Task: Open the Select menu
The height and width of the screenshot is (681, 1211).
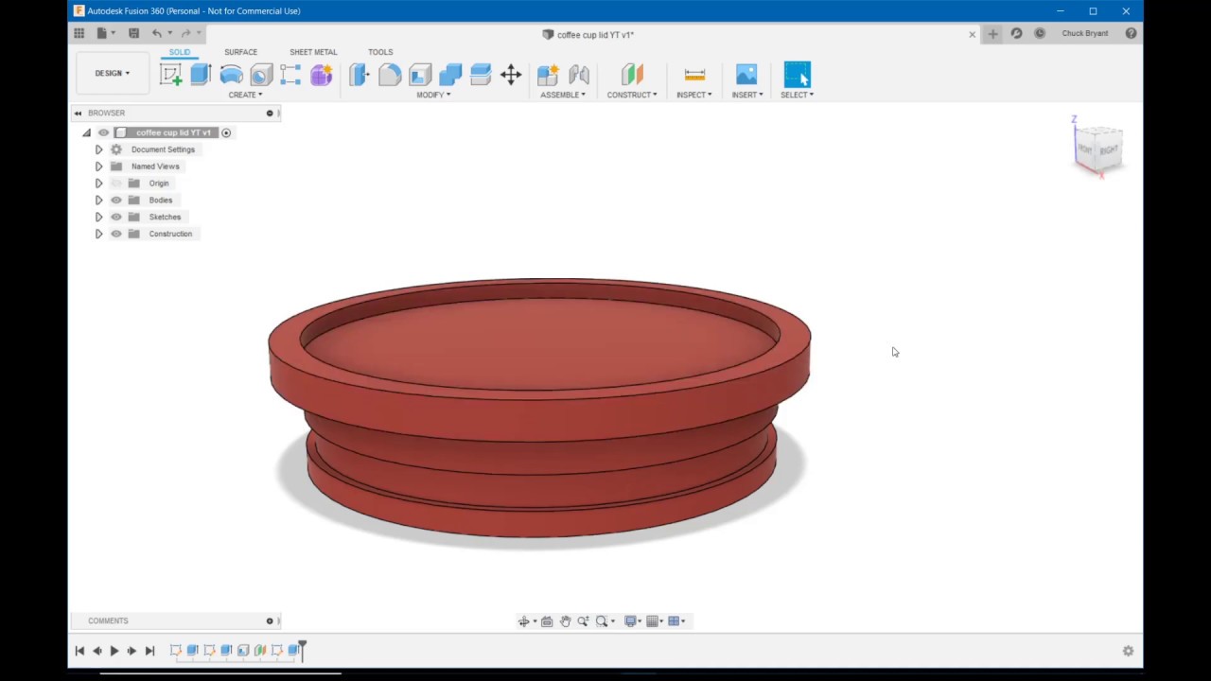Action: [x=798, y=95]
